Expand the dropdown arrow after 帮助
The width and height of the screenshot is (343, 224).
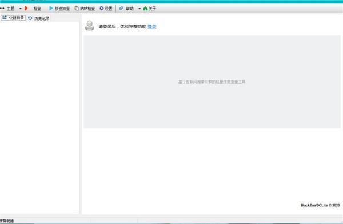coord(139,9)
